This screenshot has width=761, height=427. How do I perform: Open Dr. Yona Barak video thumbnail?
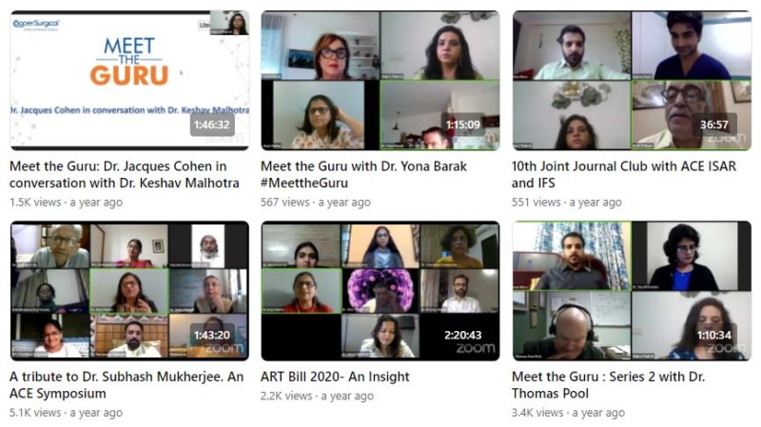[380, 80]
